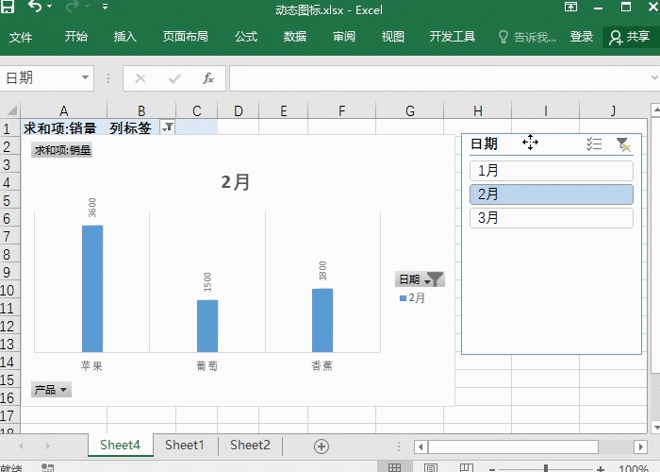
Task: Click the 2月 legend color swatch
Action: tap(403, 298)
